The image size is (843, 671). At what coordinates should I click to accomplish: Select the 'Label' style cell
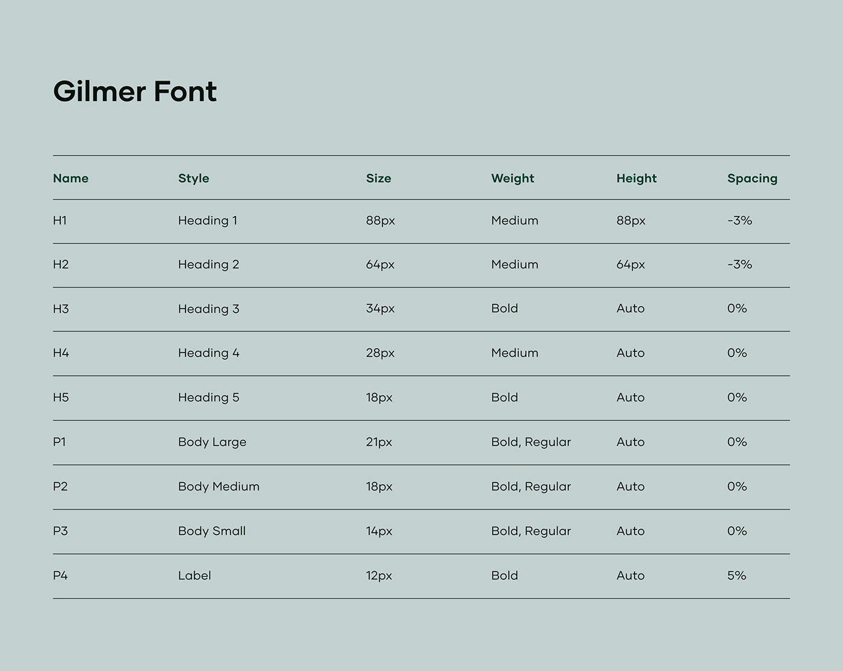[194, 575]
